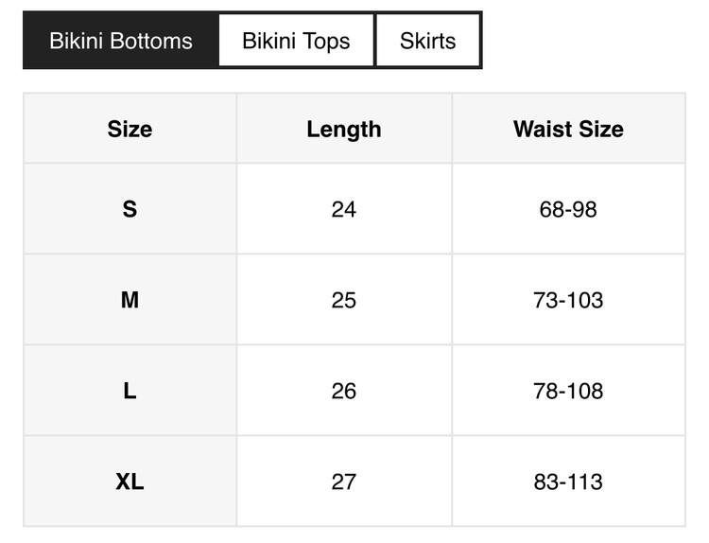The height and width of the screenshot is (543, 709).
Task: Click the Length column header
Action: 344,130
